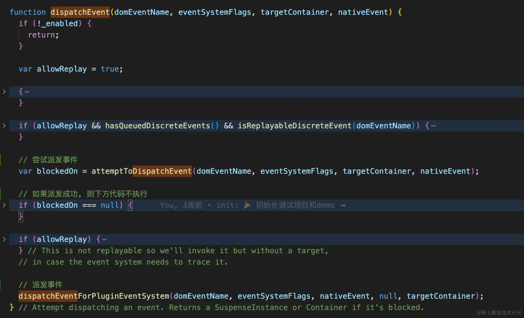Click the _enabled identifier in if condition
524x318 pixels.
[x=60, y=23]
